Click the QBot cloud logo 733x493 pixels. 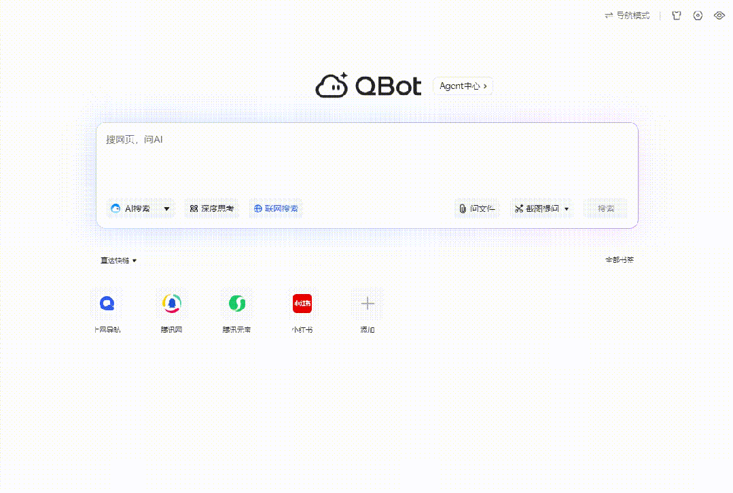point(332,85)
